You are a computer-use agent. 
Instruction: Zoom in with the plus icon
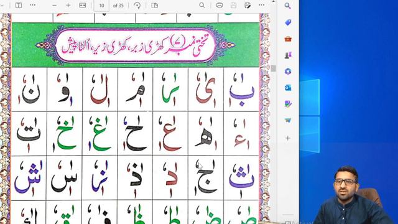pyautogui.click(x=68, y=5)
